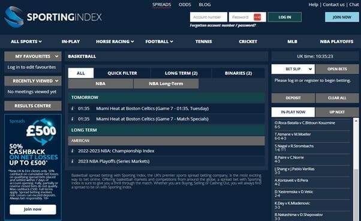Image resolution: width=361 pixels, height=221 pixels.
Task: Click Forgotten account number / password link
Action: [x=222, y=25]
